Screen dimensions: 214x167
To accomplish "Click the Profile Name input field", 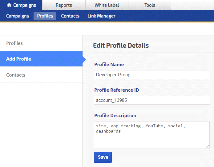I will [x=152, y=75].
